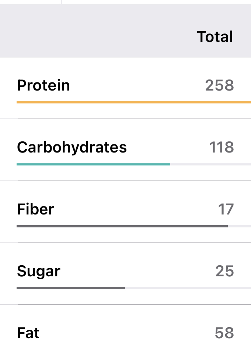Image resolution: width=251 pixels, height=347 pixels.
Task: Click the orange Protein progress bar
Action: point(133,102)
